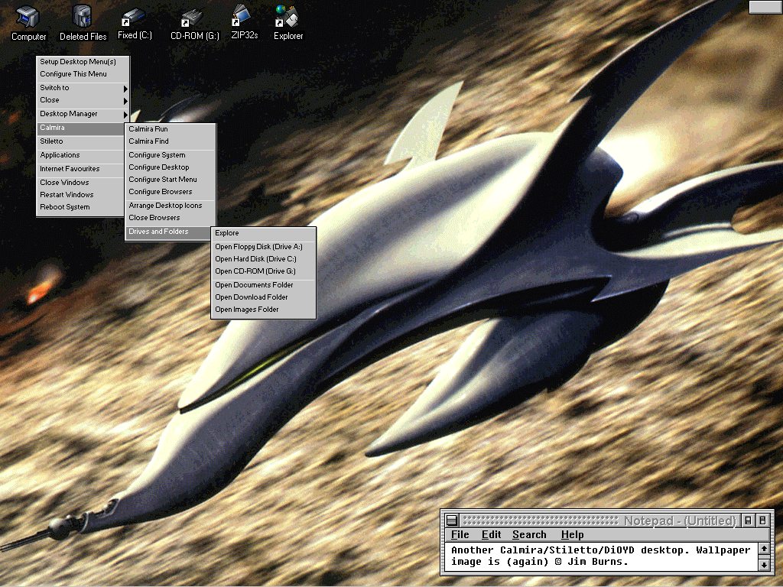Open the CD-ROM (G:) drive icon
Screen dimensions: 783x587
click(x=193, y=17)
